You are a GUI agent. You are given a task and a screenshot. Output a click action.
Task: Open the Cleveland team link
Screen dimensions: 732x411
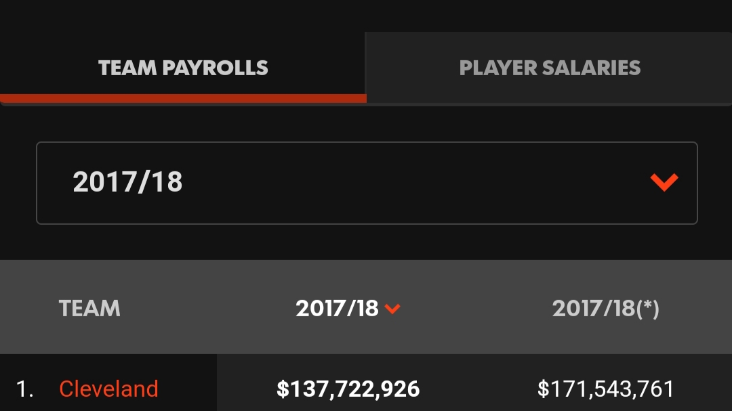108,389
